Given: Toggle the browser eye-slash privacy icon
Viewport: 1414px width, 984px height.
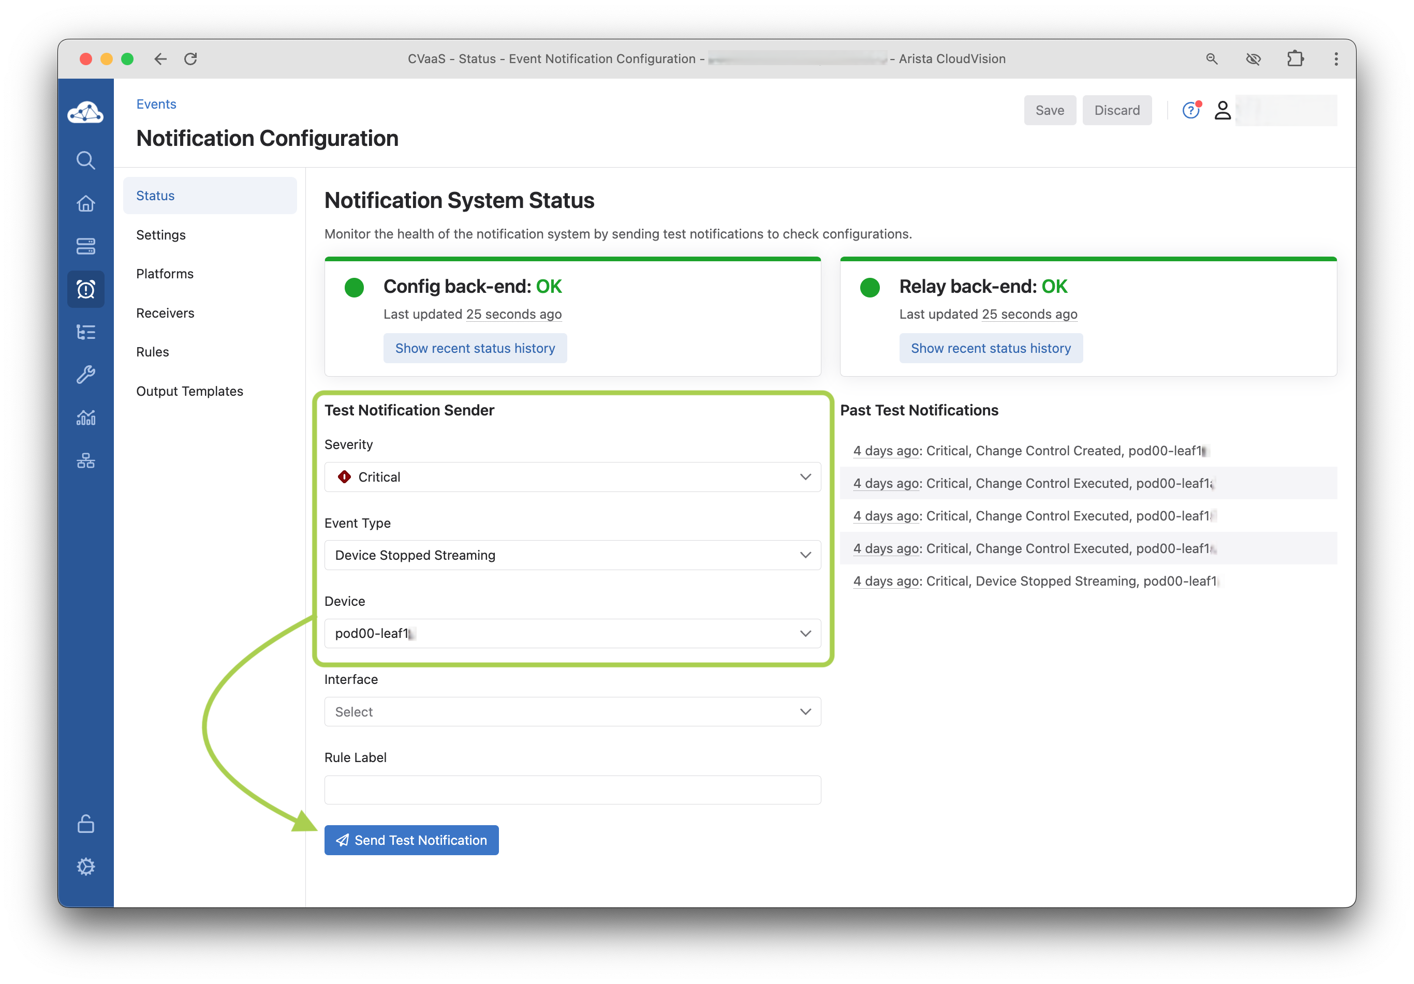Looking at the screenshot, I should click(1253, 59).
